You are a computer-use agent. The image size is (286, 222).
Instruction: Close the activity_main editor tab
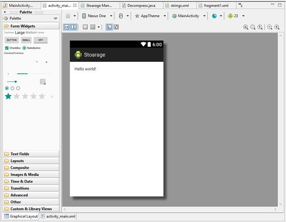point(75,6)
